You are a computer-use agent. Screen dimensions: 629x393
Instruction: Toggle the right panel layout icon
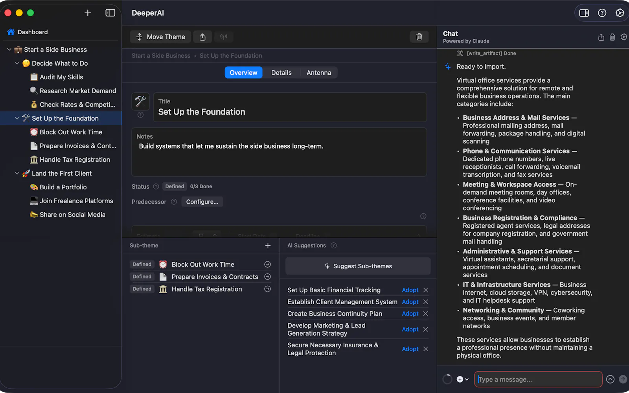click(584, 13)
